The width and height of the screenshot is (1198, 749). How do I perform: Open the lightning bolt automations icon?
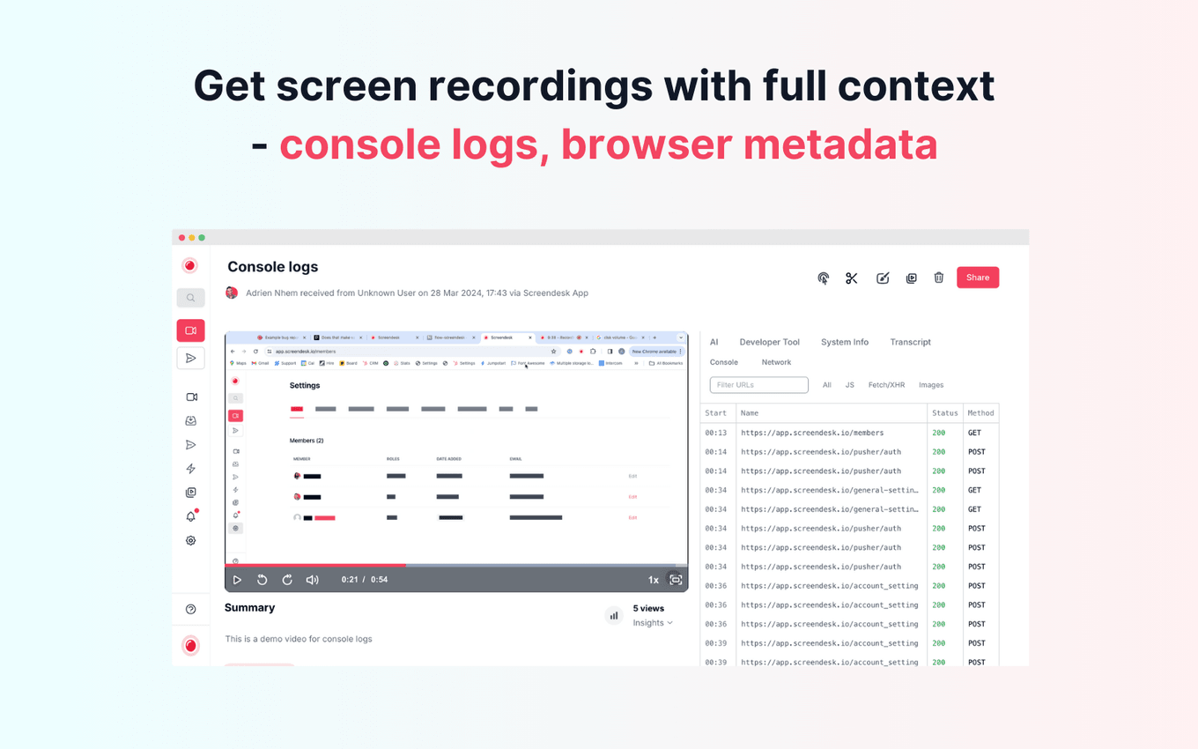pyautogui.click(x=191, y=469)
